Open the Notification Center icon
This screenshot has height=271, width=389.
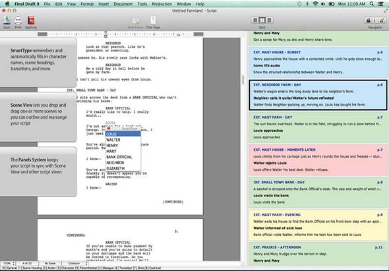pos(380,4)
